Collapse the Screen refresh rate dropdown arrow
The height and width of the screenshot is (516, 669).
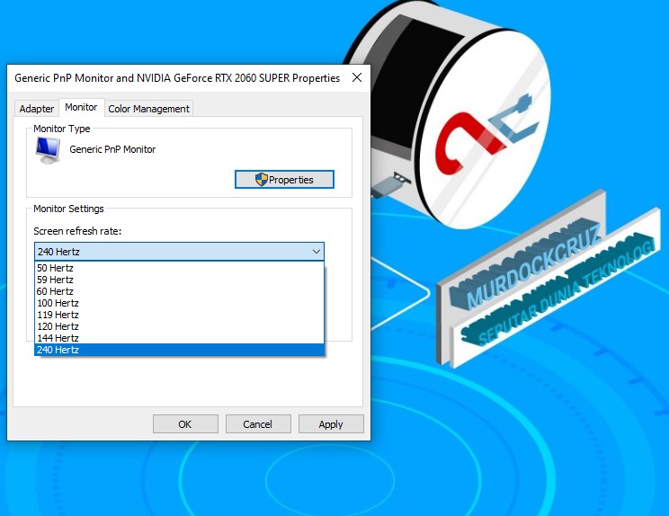(317, 252)
